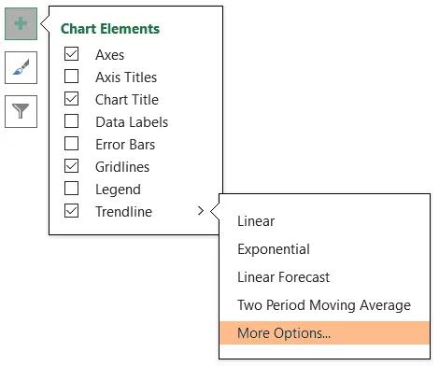Image resolution: width=439 pixels, height=366 pixels.
Task: Uncheck the Trendline checkbox
Action: 71,211
